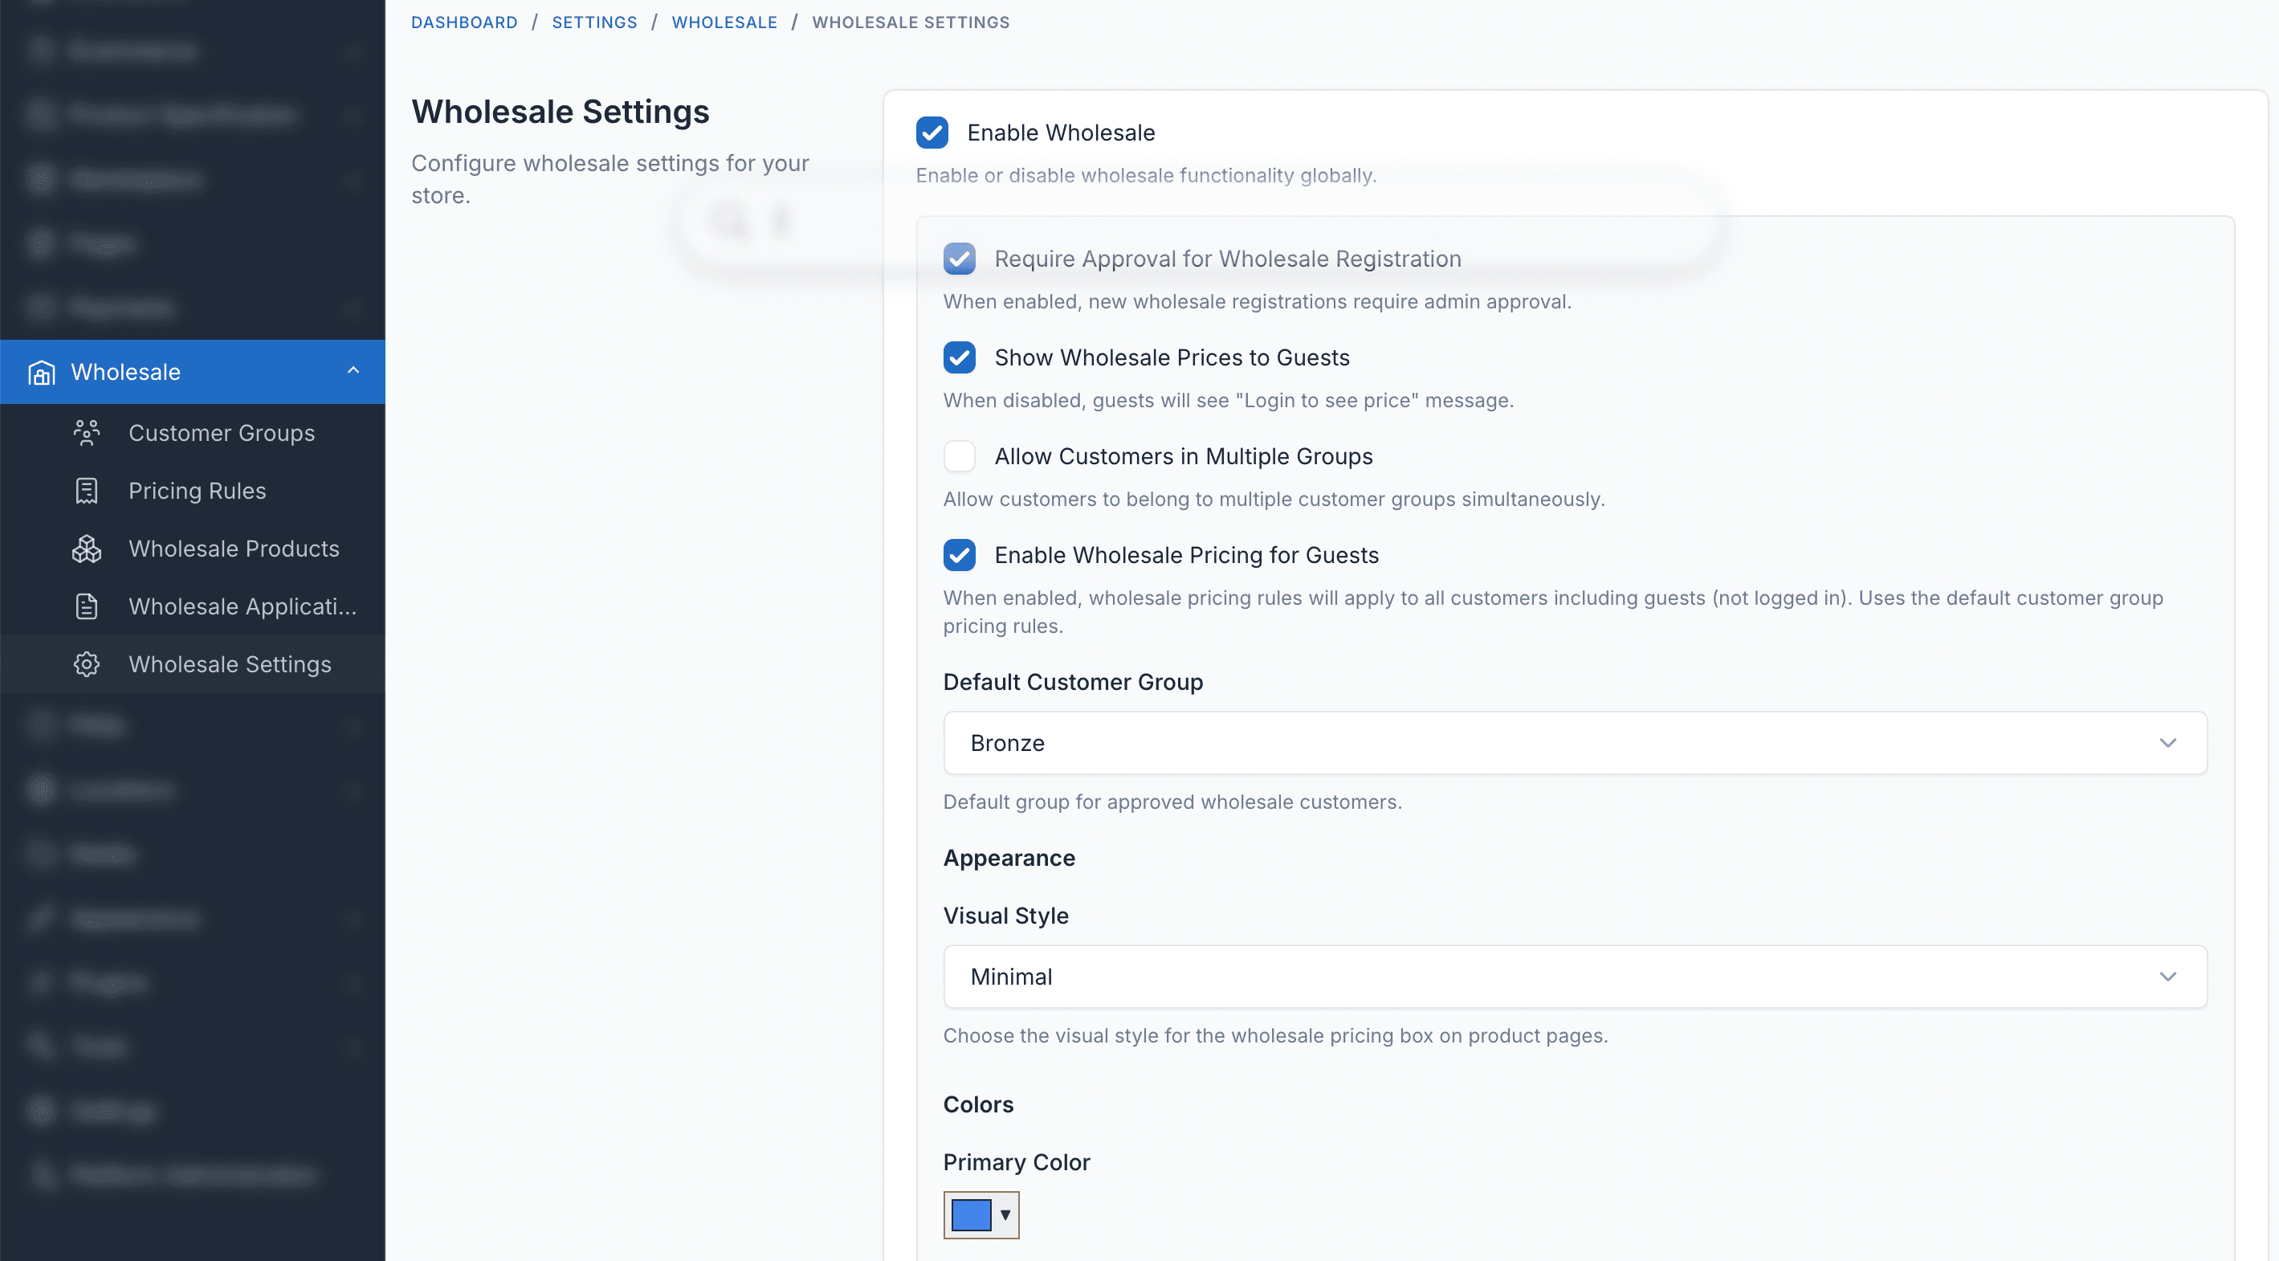Navigate to Dashboard breadcrumb link
Screen dimensions: 2279x1261
tap(463, 22)
